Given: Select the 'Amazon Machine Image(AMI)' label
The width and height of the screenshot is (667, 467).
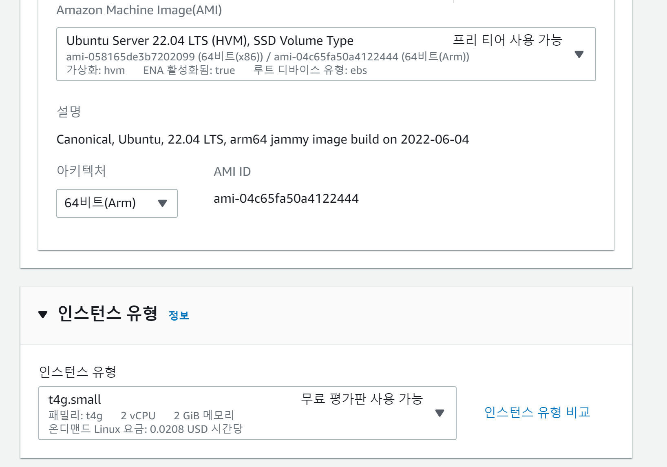Looking at the screenshot, I should coord(139,10).
